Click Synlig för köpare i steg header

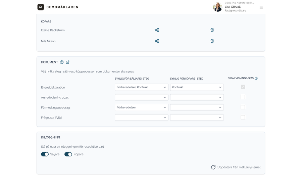(187, 79)
